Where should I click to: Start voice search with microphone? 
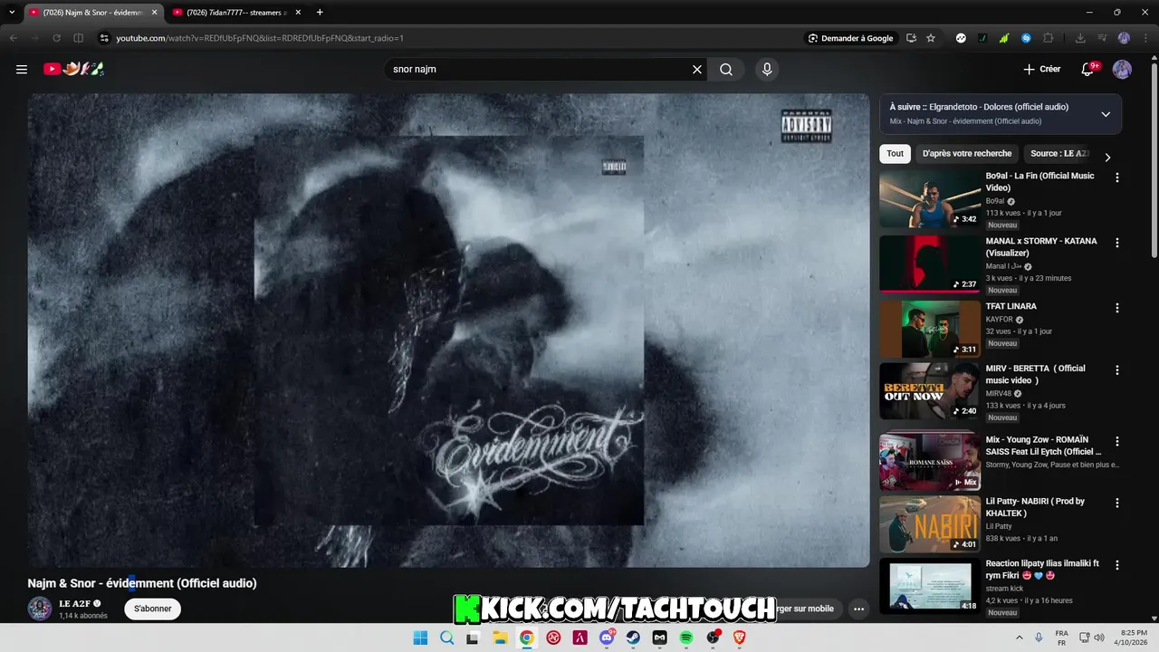pyautogui.click(x=767, y=70)
